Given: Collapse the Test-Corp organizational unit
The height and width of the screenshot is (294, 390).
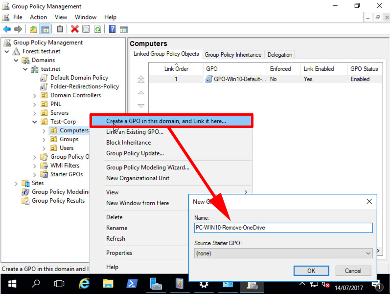Looking at the screenshot, I should click(x=35, y=122).
